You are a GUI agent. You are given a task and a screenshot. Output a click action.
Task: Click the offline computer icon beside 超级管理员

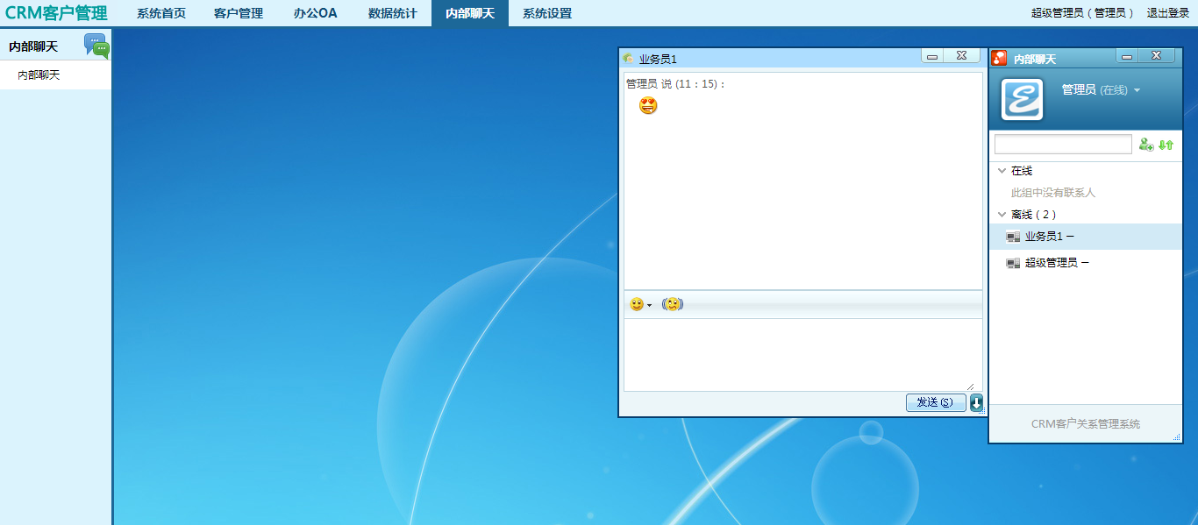point(1013,263)
